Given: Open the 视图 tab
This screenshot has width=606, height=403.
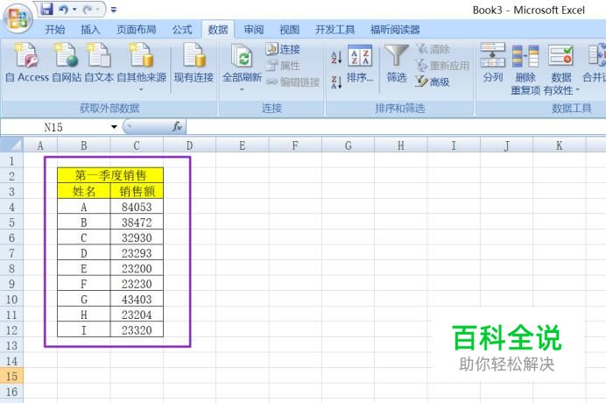Looking at the screenshot, I should click(290, 30).
